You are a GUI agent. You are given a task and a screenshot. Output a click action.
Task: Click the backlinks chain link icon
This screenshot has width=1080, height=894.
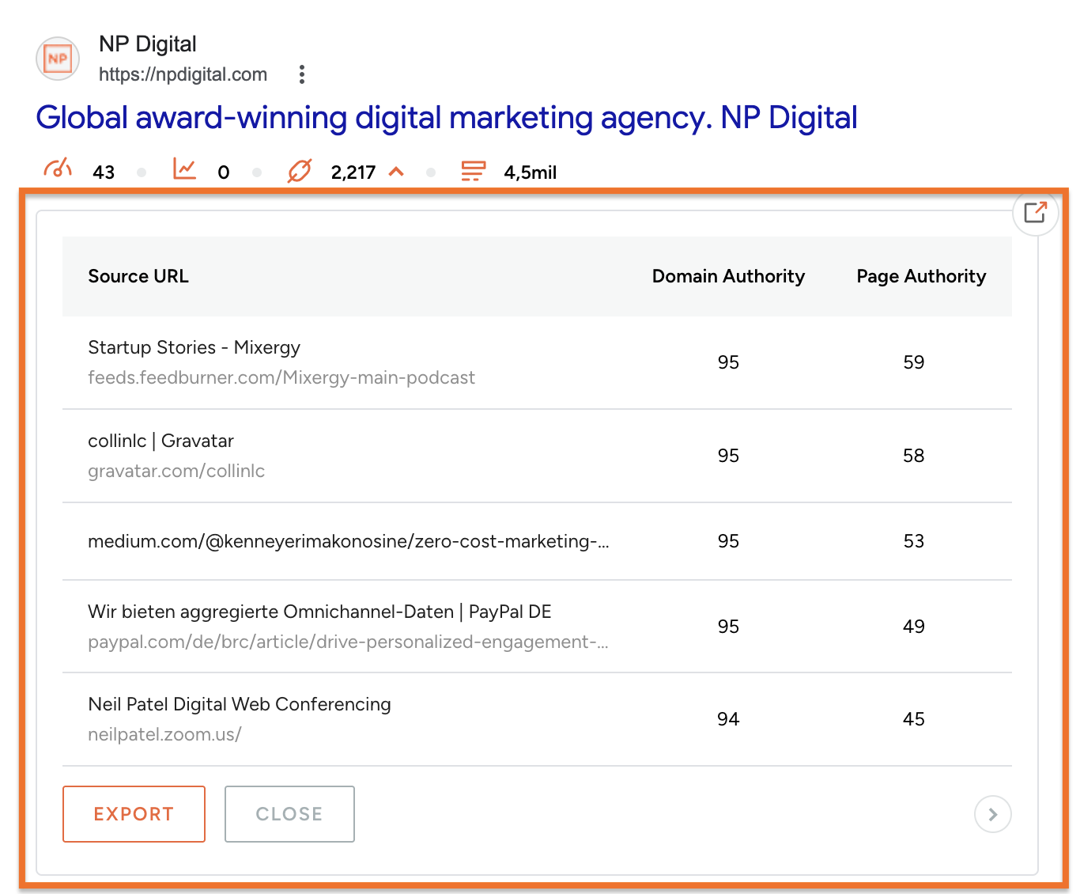coord(300,170)
